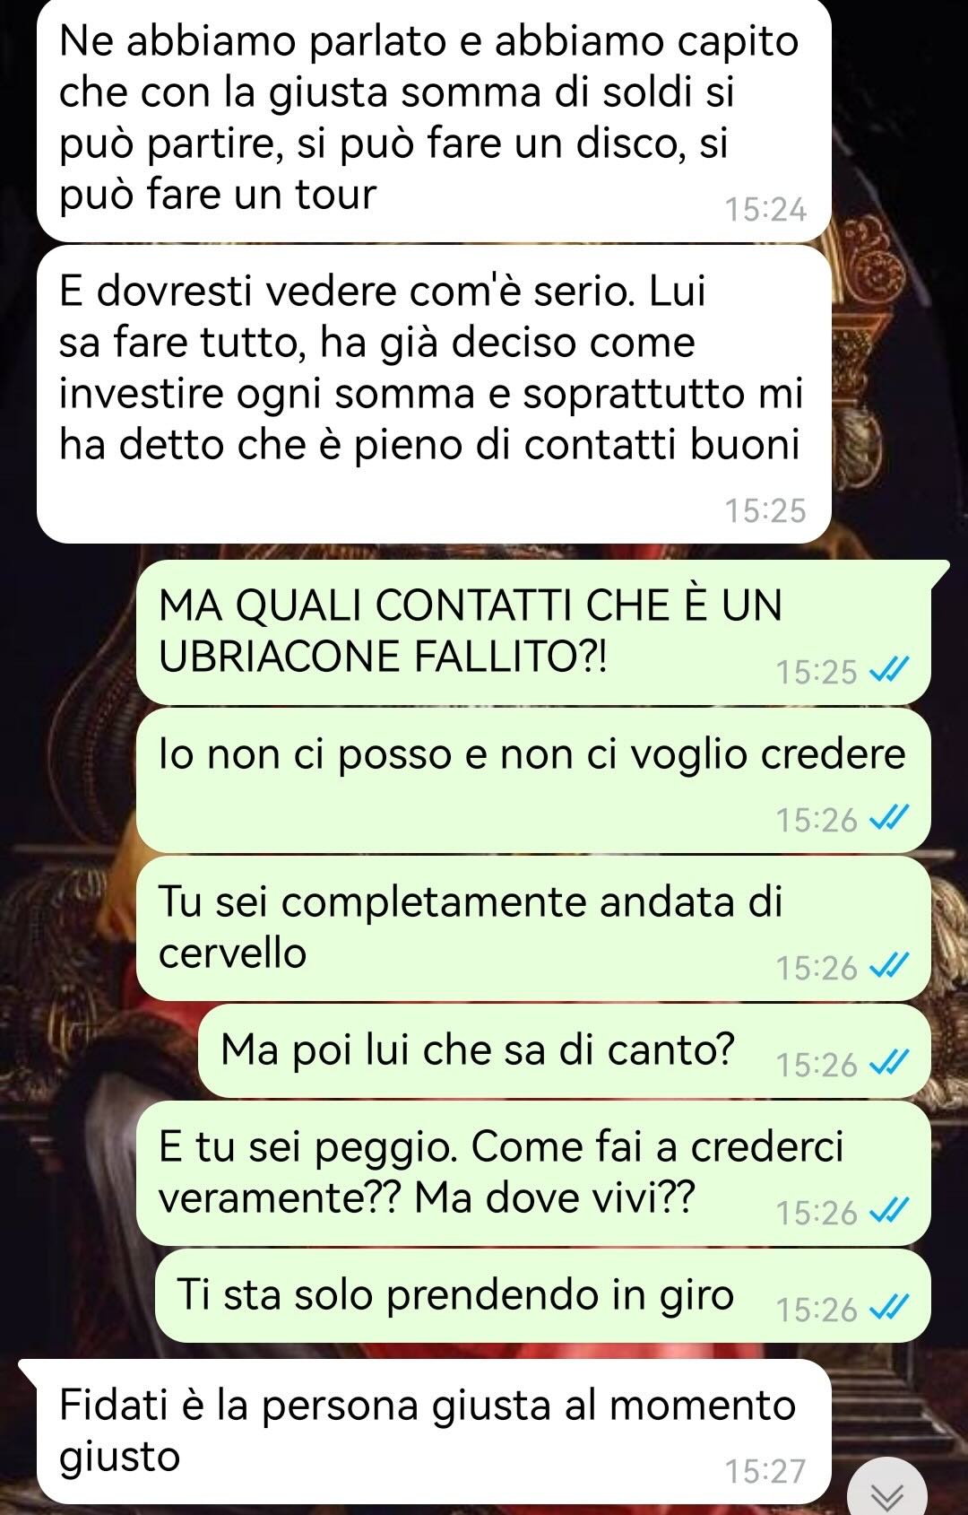Select message starting 'E dovresti vedere com'è serio'
The width and height of the screenshot is (968, 1515).
pyautogui.click(x=434, y=395)
